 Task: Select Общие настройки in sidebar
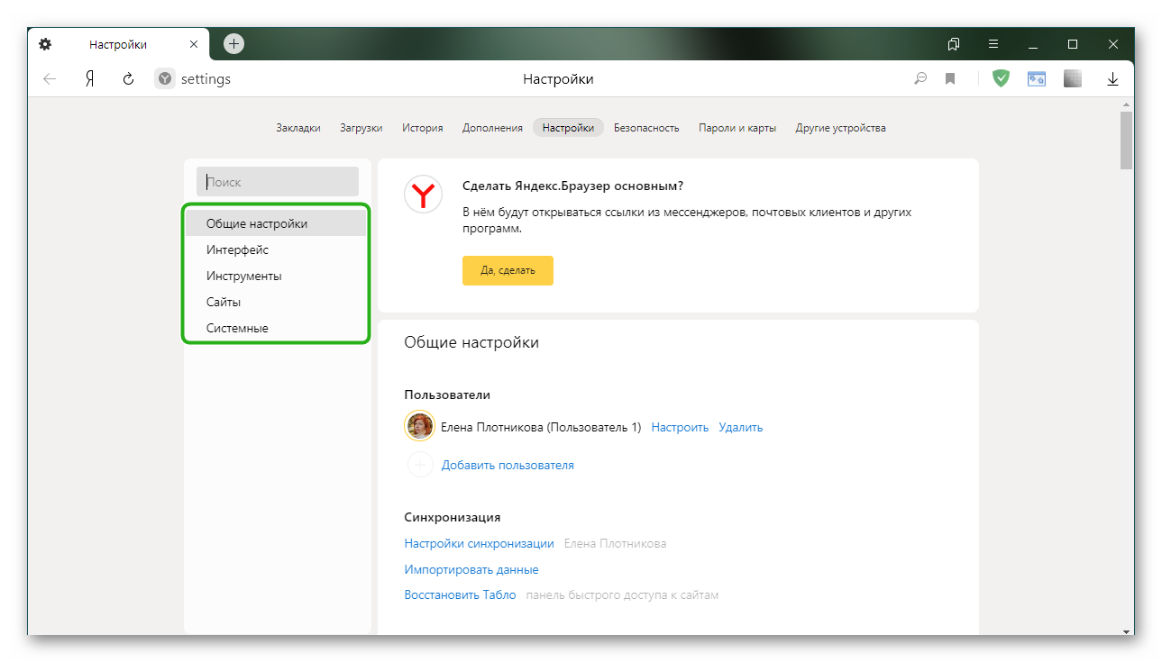(276, 223)
